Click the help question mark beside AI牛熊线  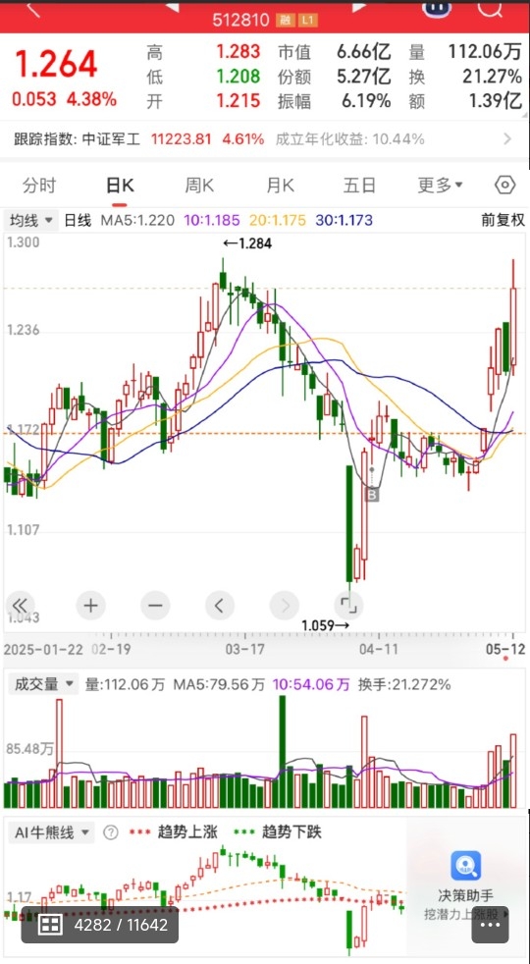click(111, 833)
